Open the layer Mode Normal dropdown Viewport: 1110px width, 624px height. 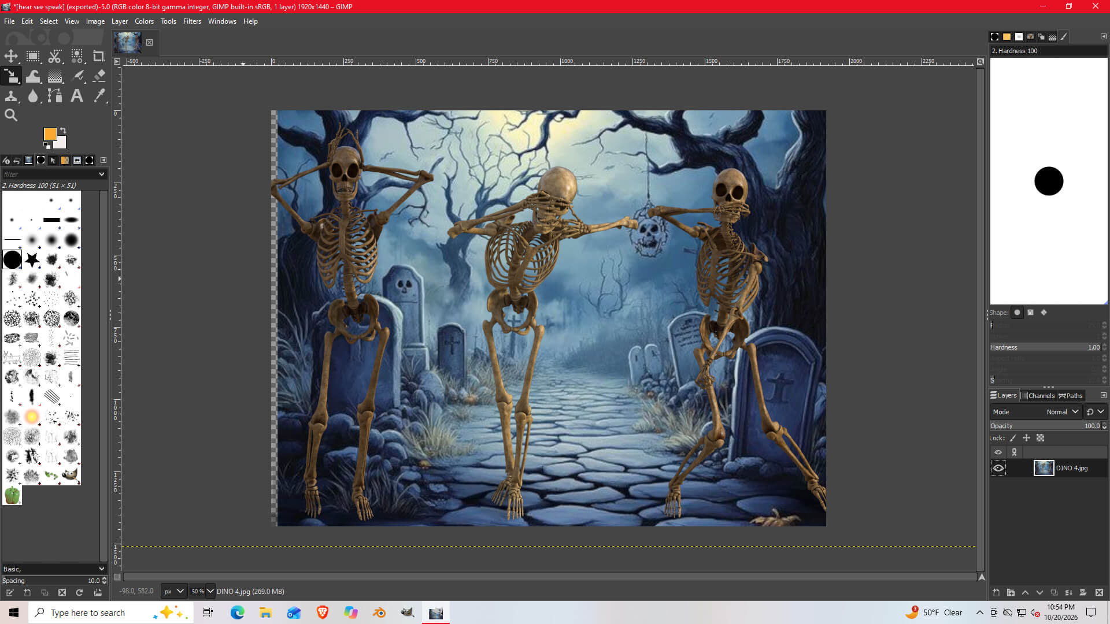pyautogui.click(x=1035, y=412)
